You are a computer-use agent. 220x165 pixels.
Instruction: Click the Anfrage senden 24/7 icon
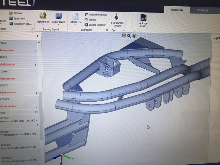tap(143, 17)
